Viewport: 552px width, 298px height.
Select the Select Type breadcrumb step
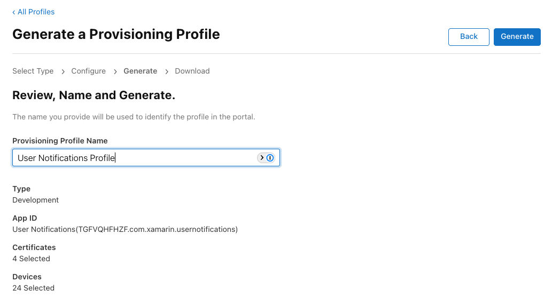click(33, 71)
